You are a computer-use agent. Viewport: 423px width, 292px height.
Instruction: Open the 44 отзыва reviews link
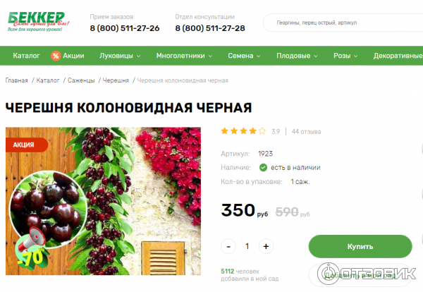click(306, 132)
